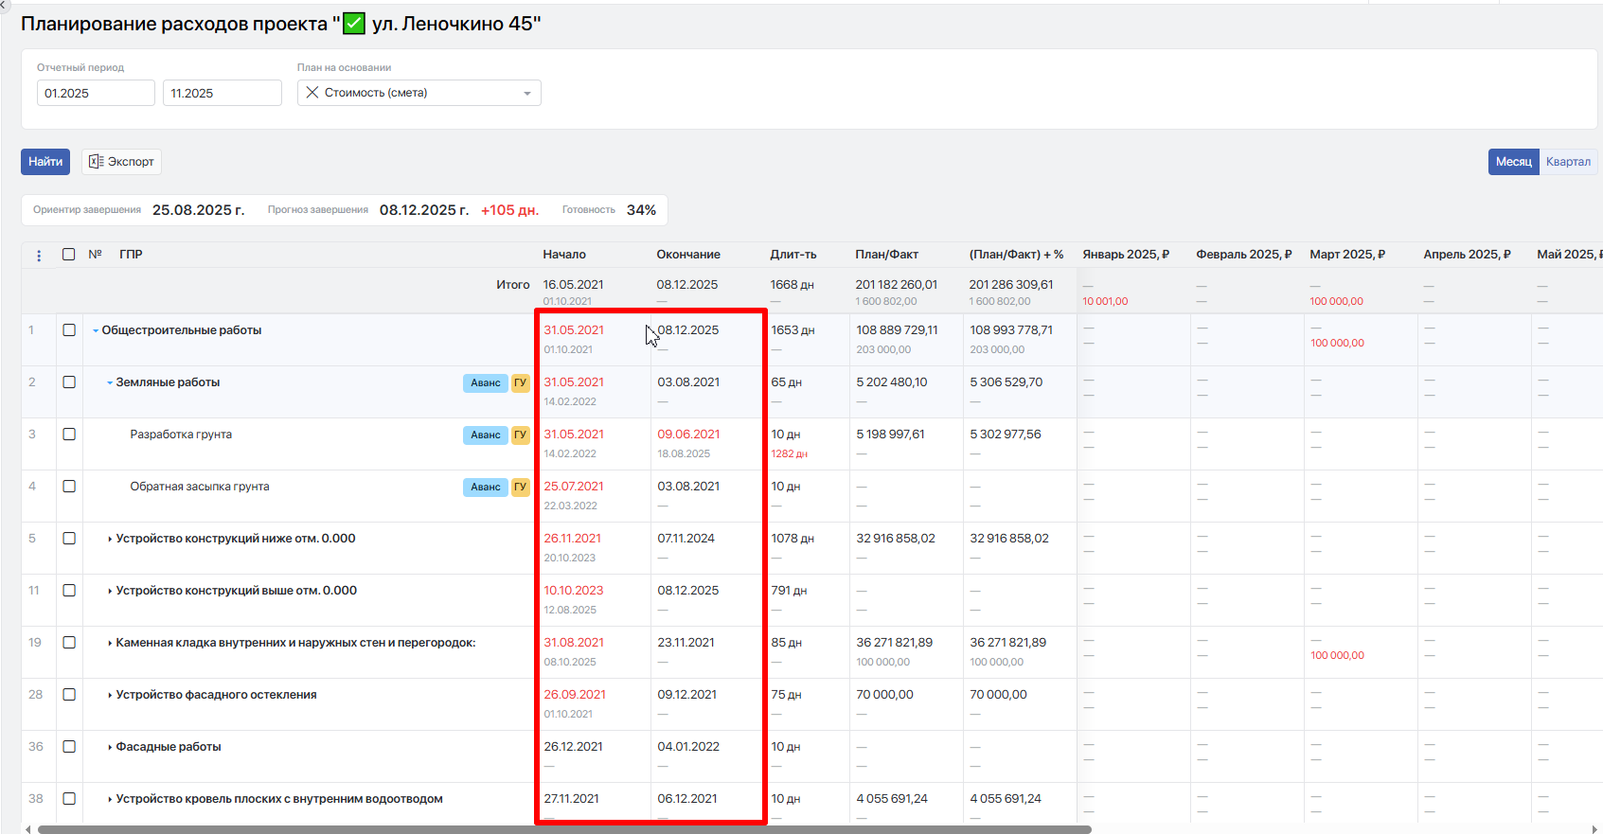Tick the checkbox for Фасадные работы row
Image resolution: width=1603 pixels, height=834 pixels.
coord(69,747)
